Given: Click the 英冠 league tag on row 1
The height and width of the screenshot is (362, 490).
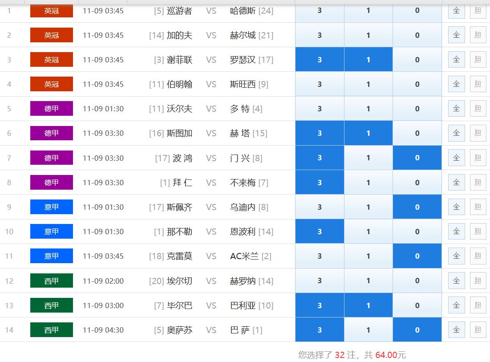Looking at the screenshot, I should pyautogui.click(x=51, y=10).
